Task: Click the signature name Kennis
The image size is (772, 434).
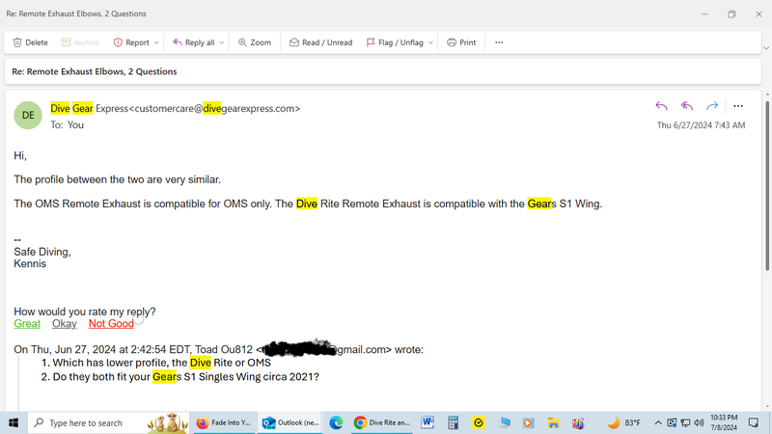Action: pos(30,263)
